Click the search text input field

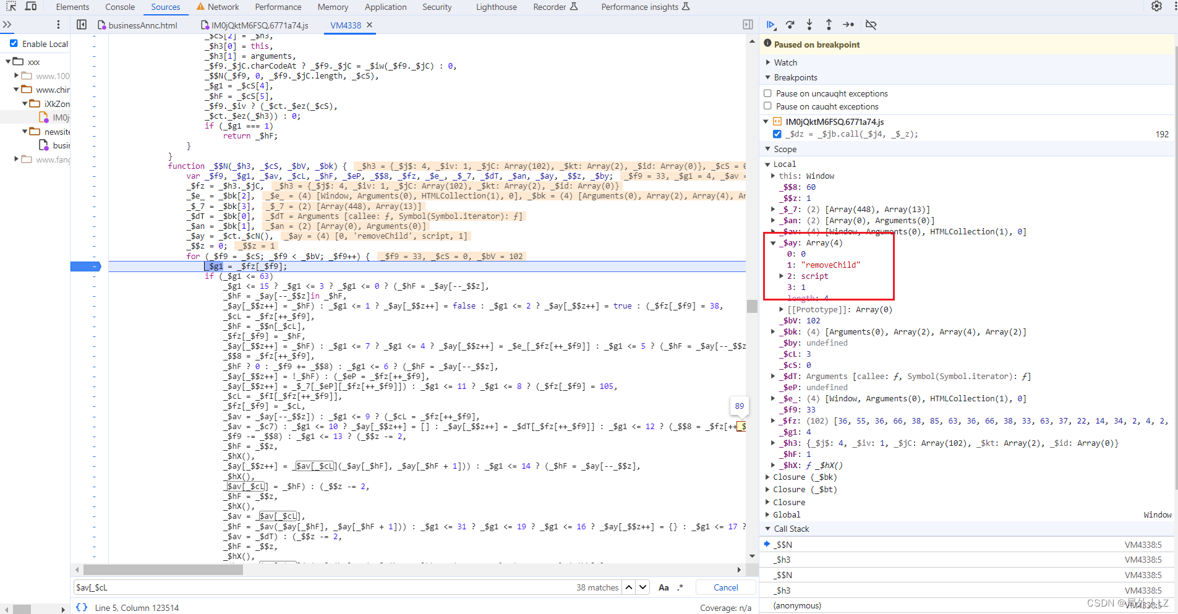tap(322, 587)
